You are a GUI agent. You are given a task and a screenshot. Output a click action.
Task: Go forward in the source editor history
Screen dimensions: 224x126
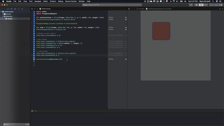[37, 9]
